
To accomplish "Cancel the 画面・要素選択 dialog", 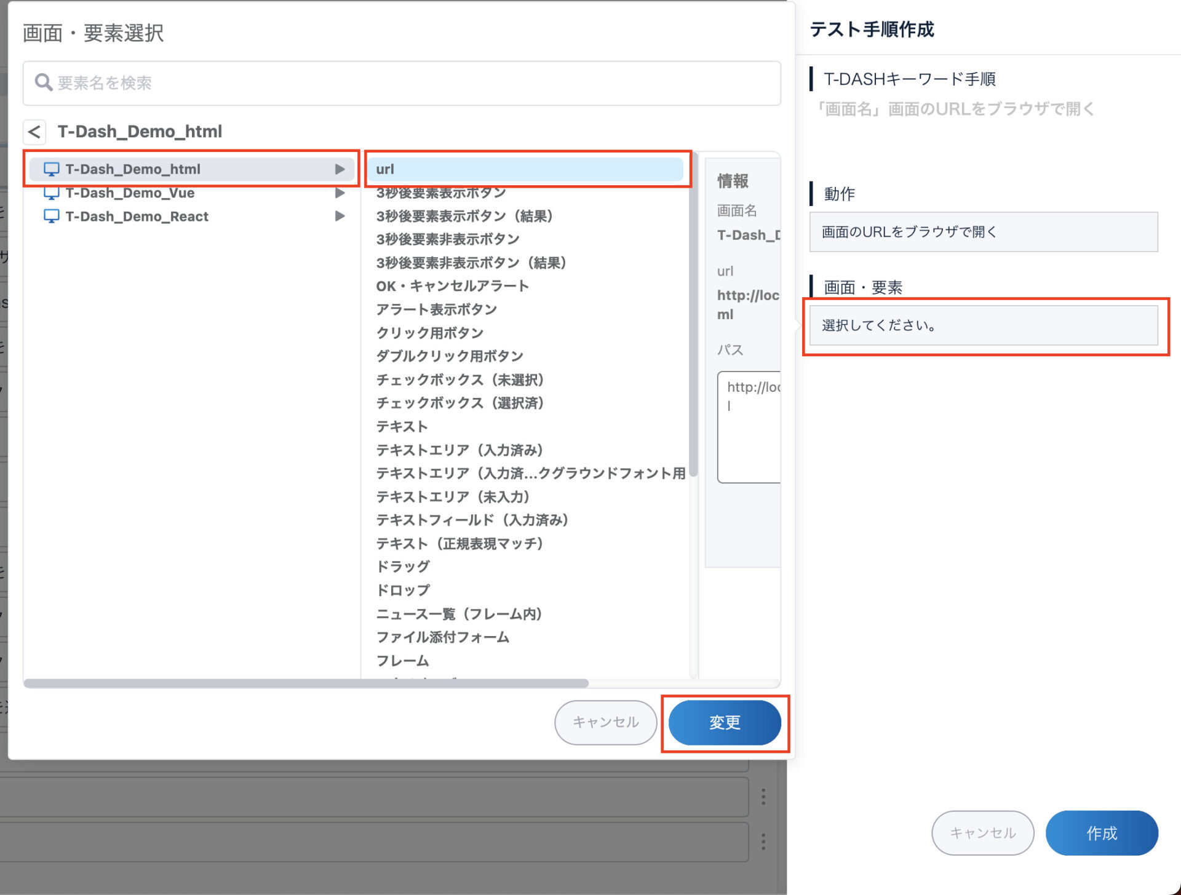I will (x=605, y=722).
